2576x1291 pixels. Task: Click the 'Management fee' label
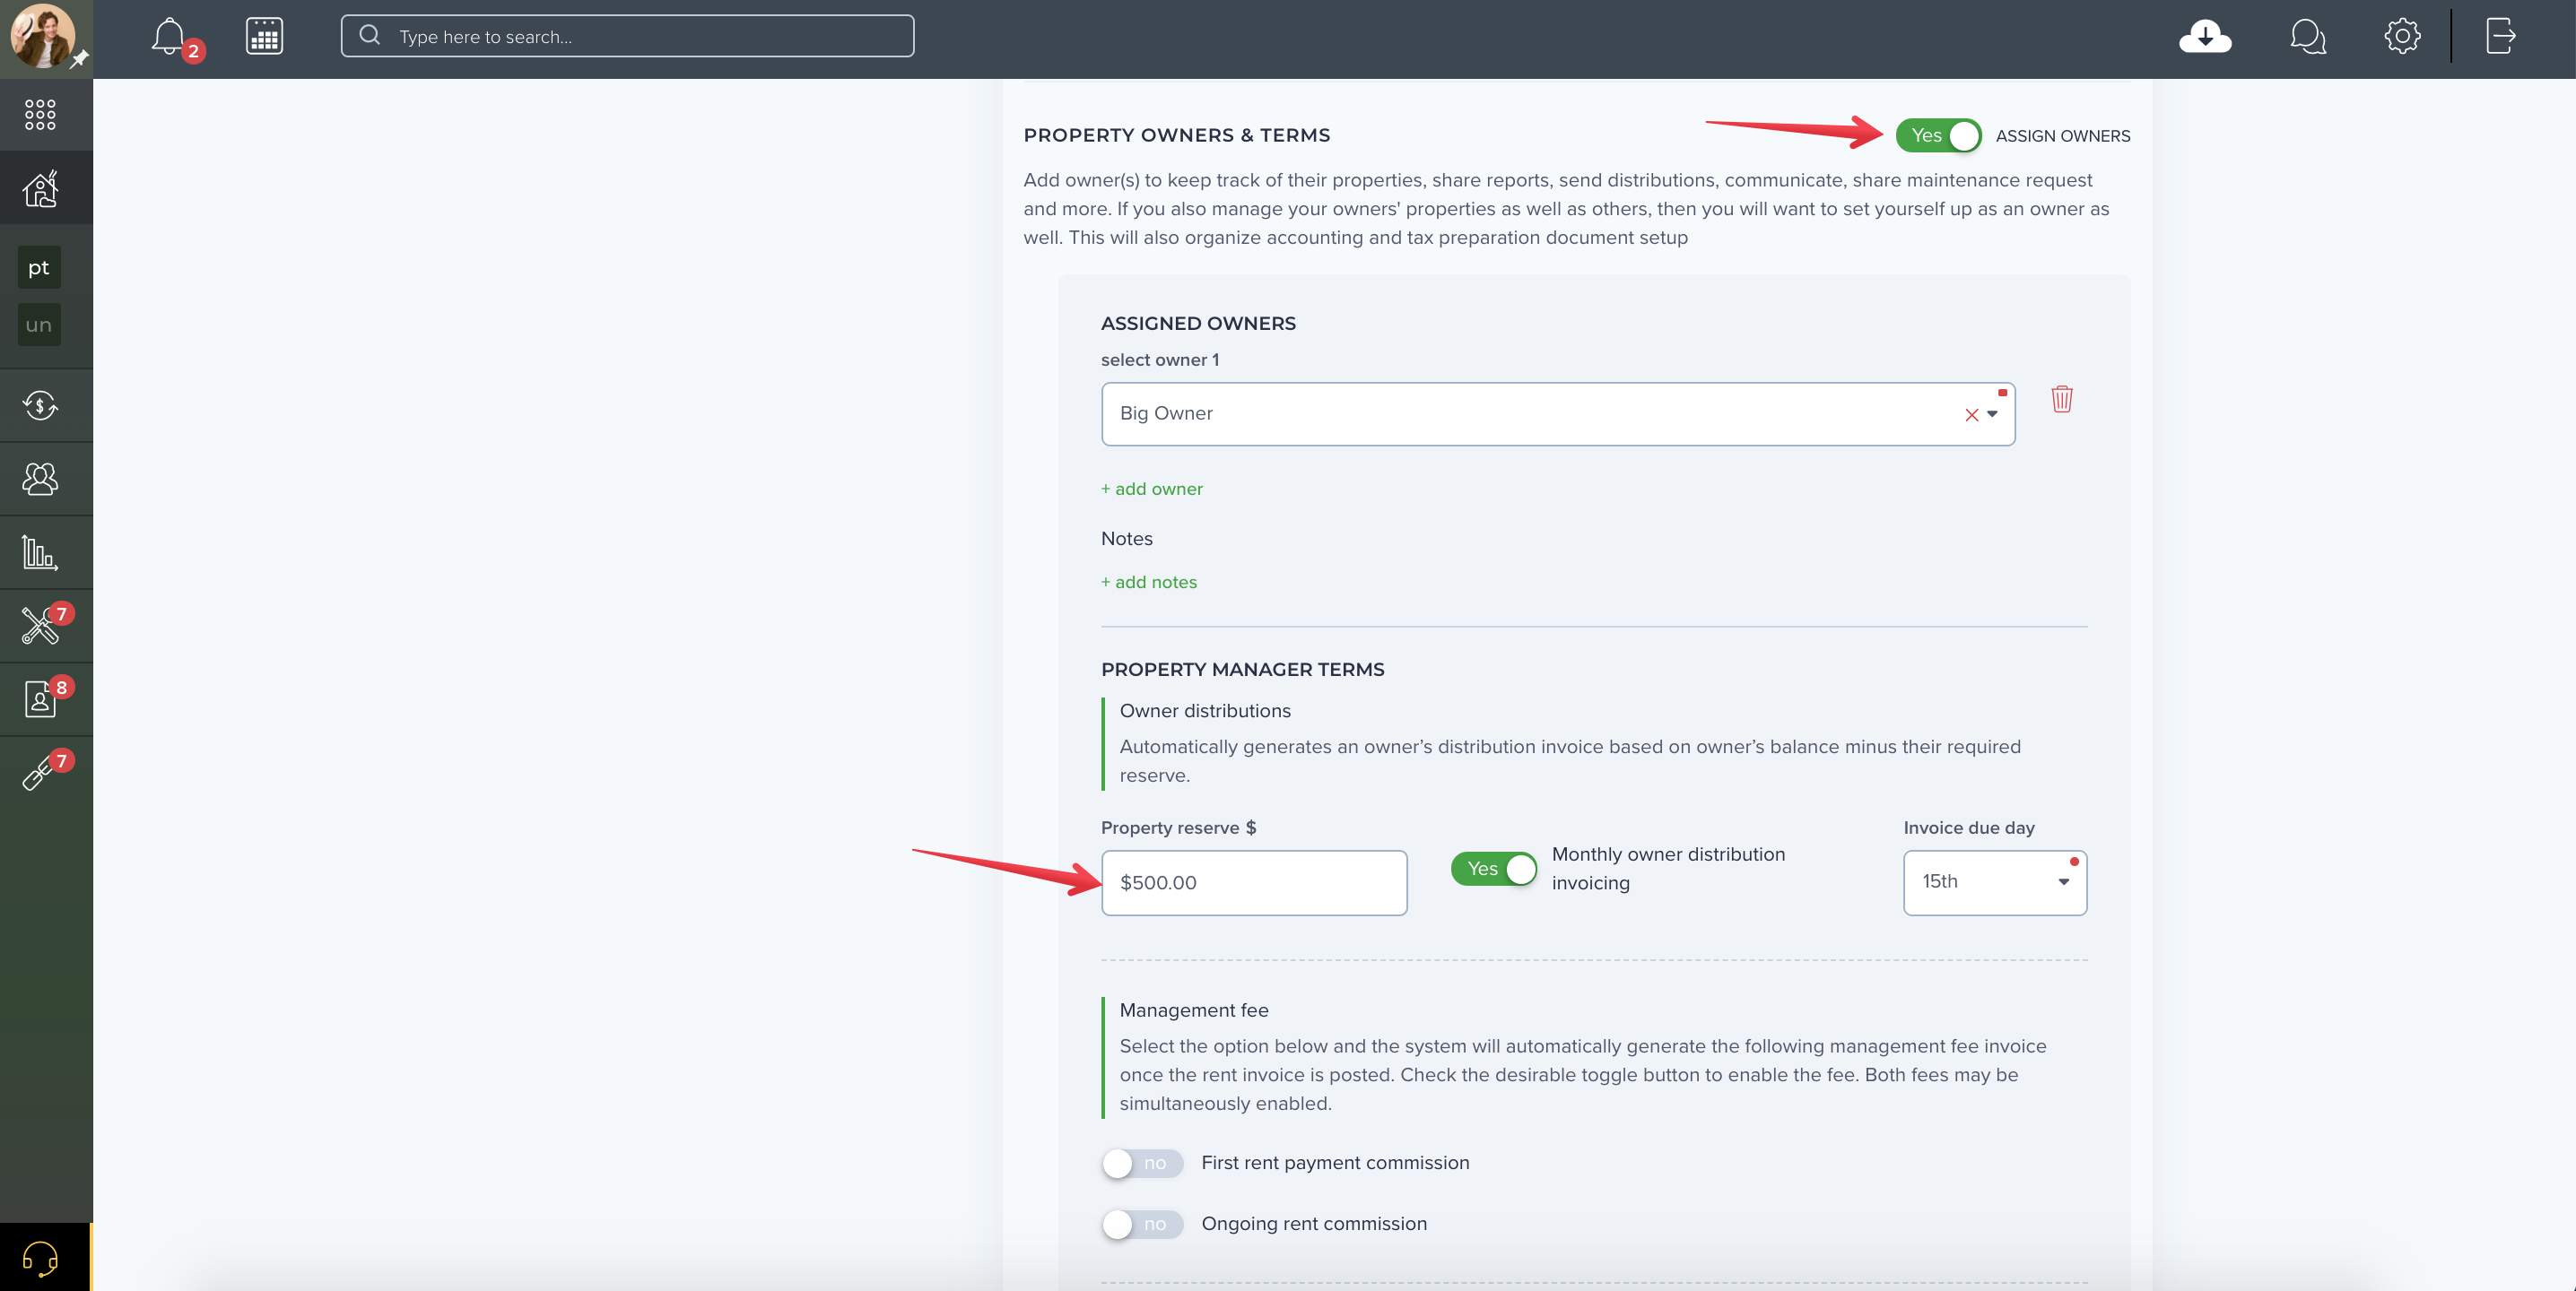[x=1194, y=1011]
